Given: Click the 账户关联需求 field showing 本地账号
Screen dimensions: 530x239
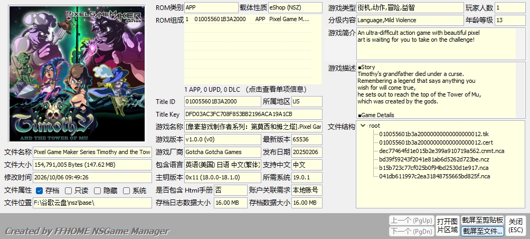Looking at the screenshot, I should 307,190.
